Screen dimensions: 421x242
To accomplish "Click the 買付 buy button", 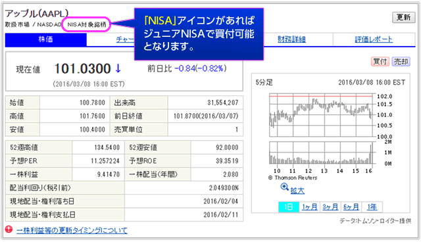I will 380,62.
